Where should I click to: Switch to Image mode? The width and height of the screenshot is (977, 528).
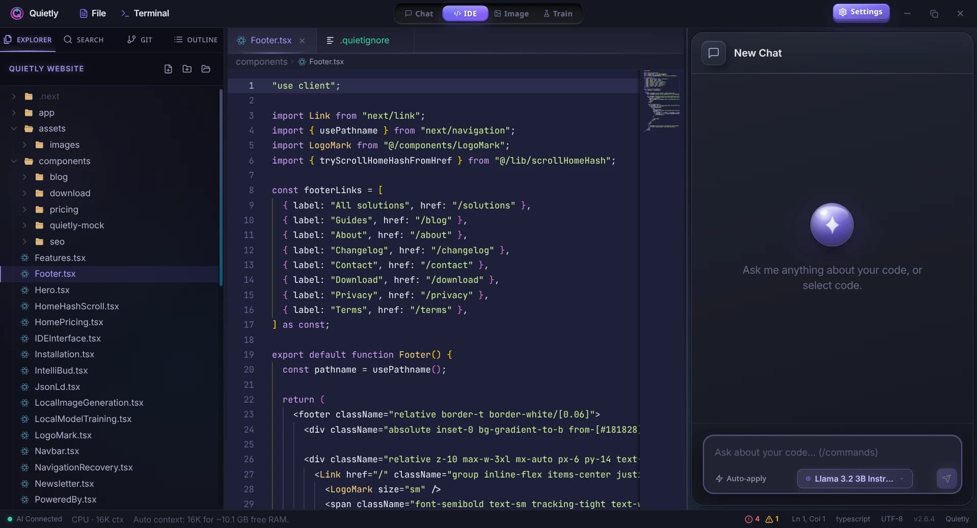pos(511,14)
